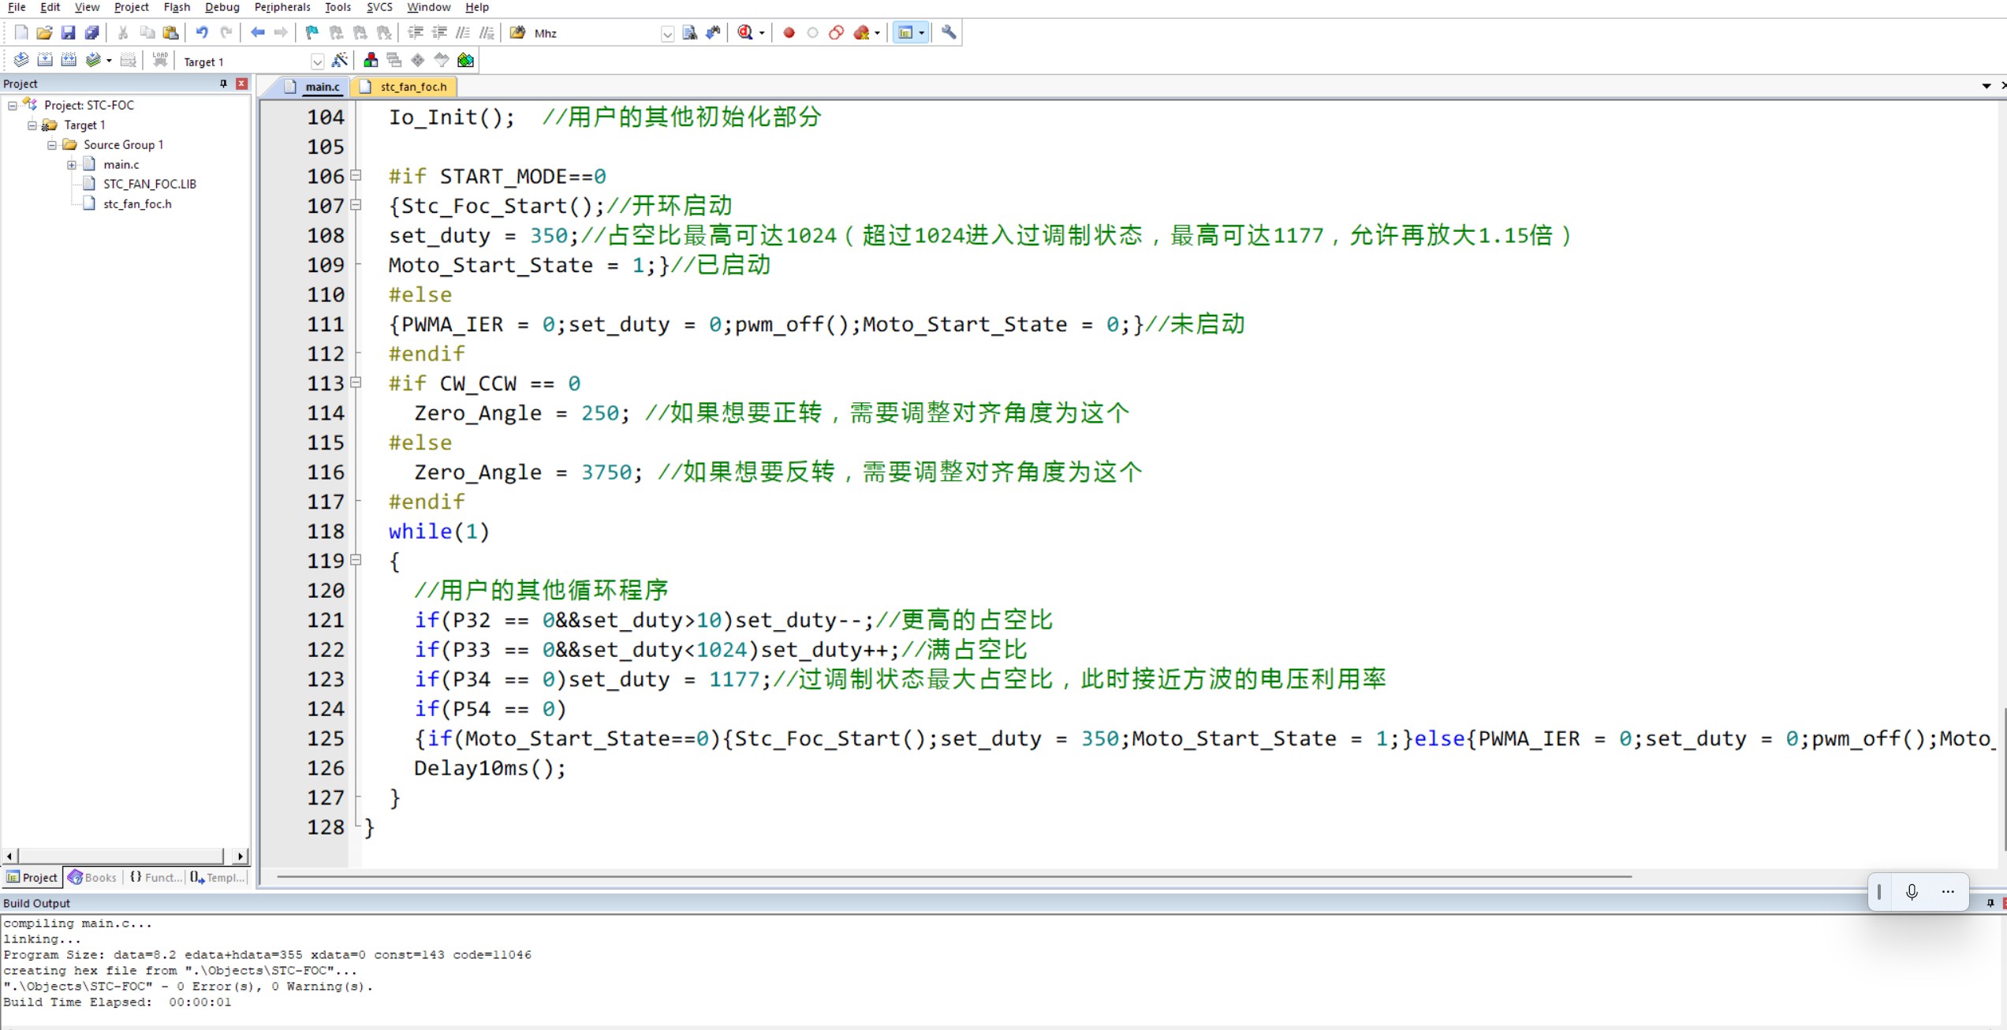Open Books tab in project pane
Screen dimensions: 2007x1030
92,878
